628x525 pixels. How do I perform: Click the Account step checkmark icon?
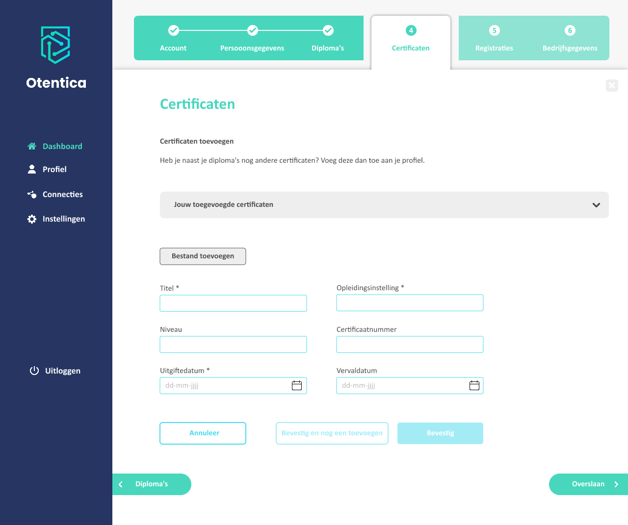(173, 30)
